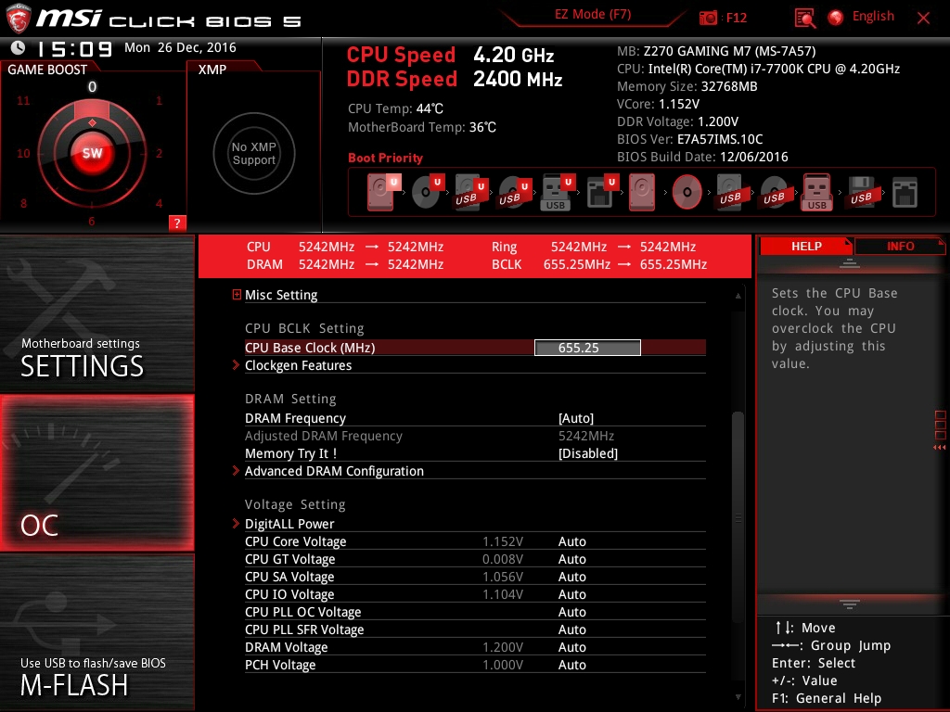Select the first UEFI hard disk boot device
The image size is (950, 712).
point(381,192)
